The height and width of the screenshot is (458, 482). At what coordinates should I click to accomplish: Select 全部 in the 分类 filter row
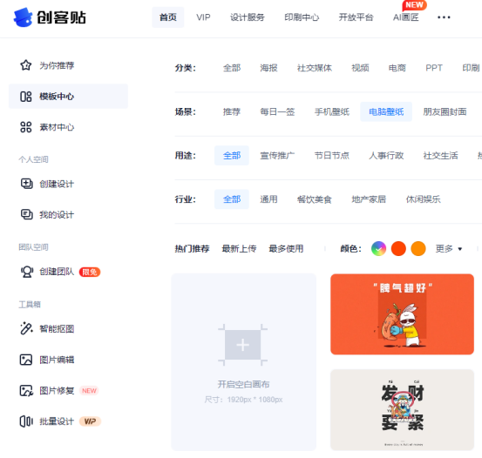pos(232,68)
